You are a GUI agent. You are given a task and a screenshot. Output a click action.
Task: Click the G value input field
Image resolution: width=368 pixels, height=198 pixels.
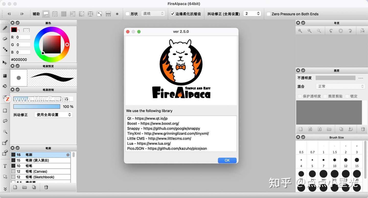23,45
